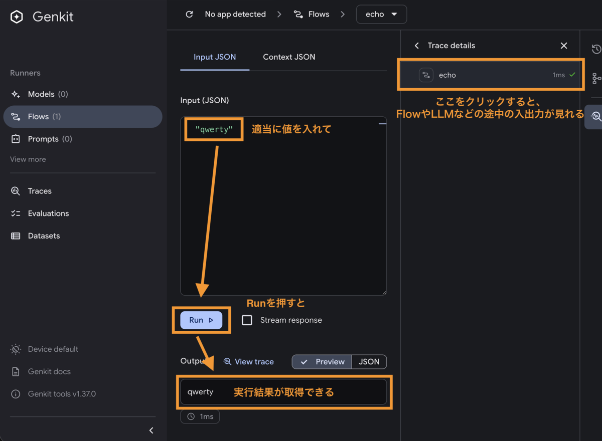Image resolution: width=602 pixels, height=441 pixels.
Task: Collapse the sidebar with the chevron
Action: [x=152, y=430]
